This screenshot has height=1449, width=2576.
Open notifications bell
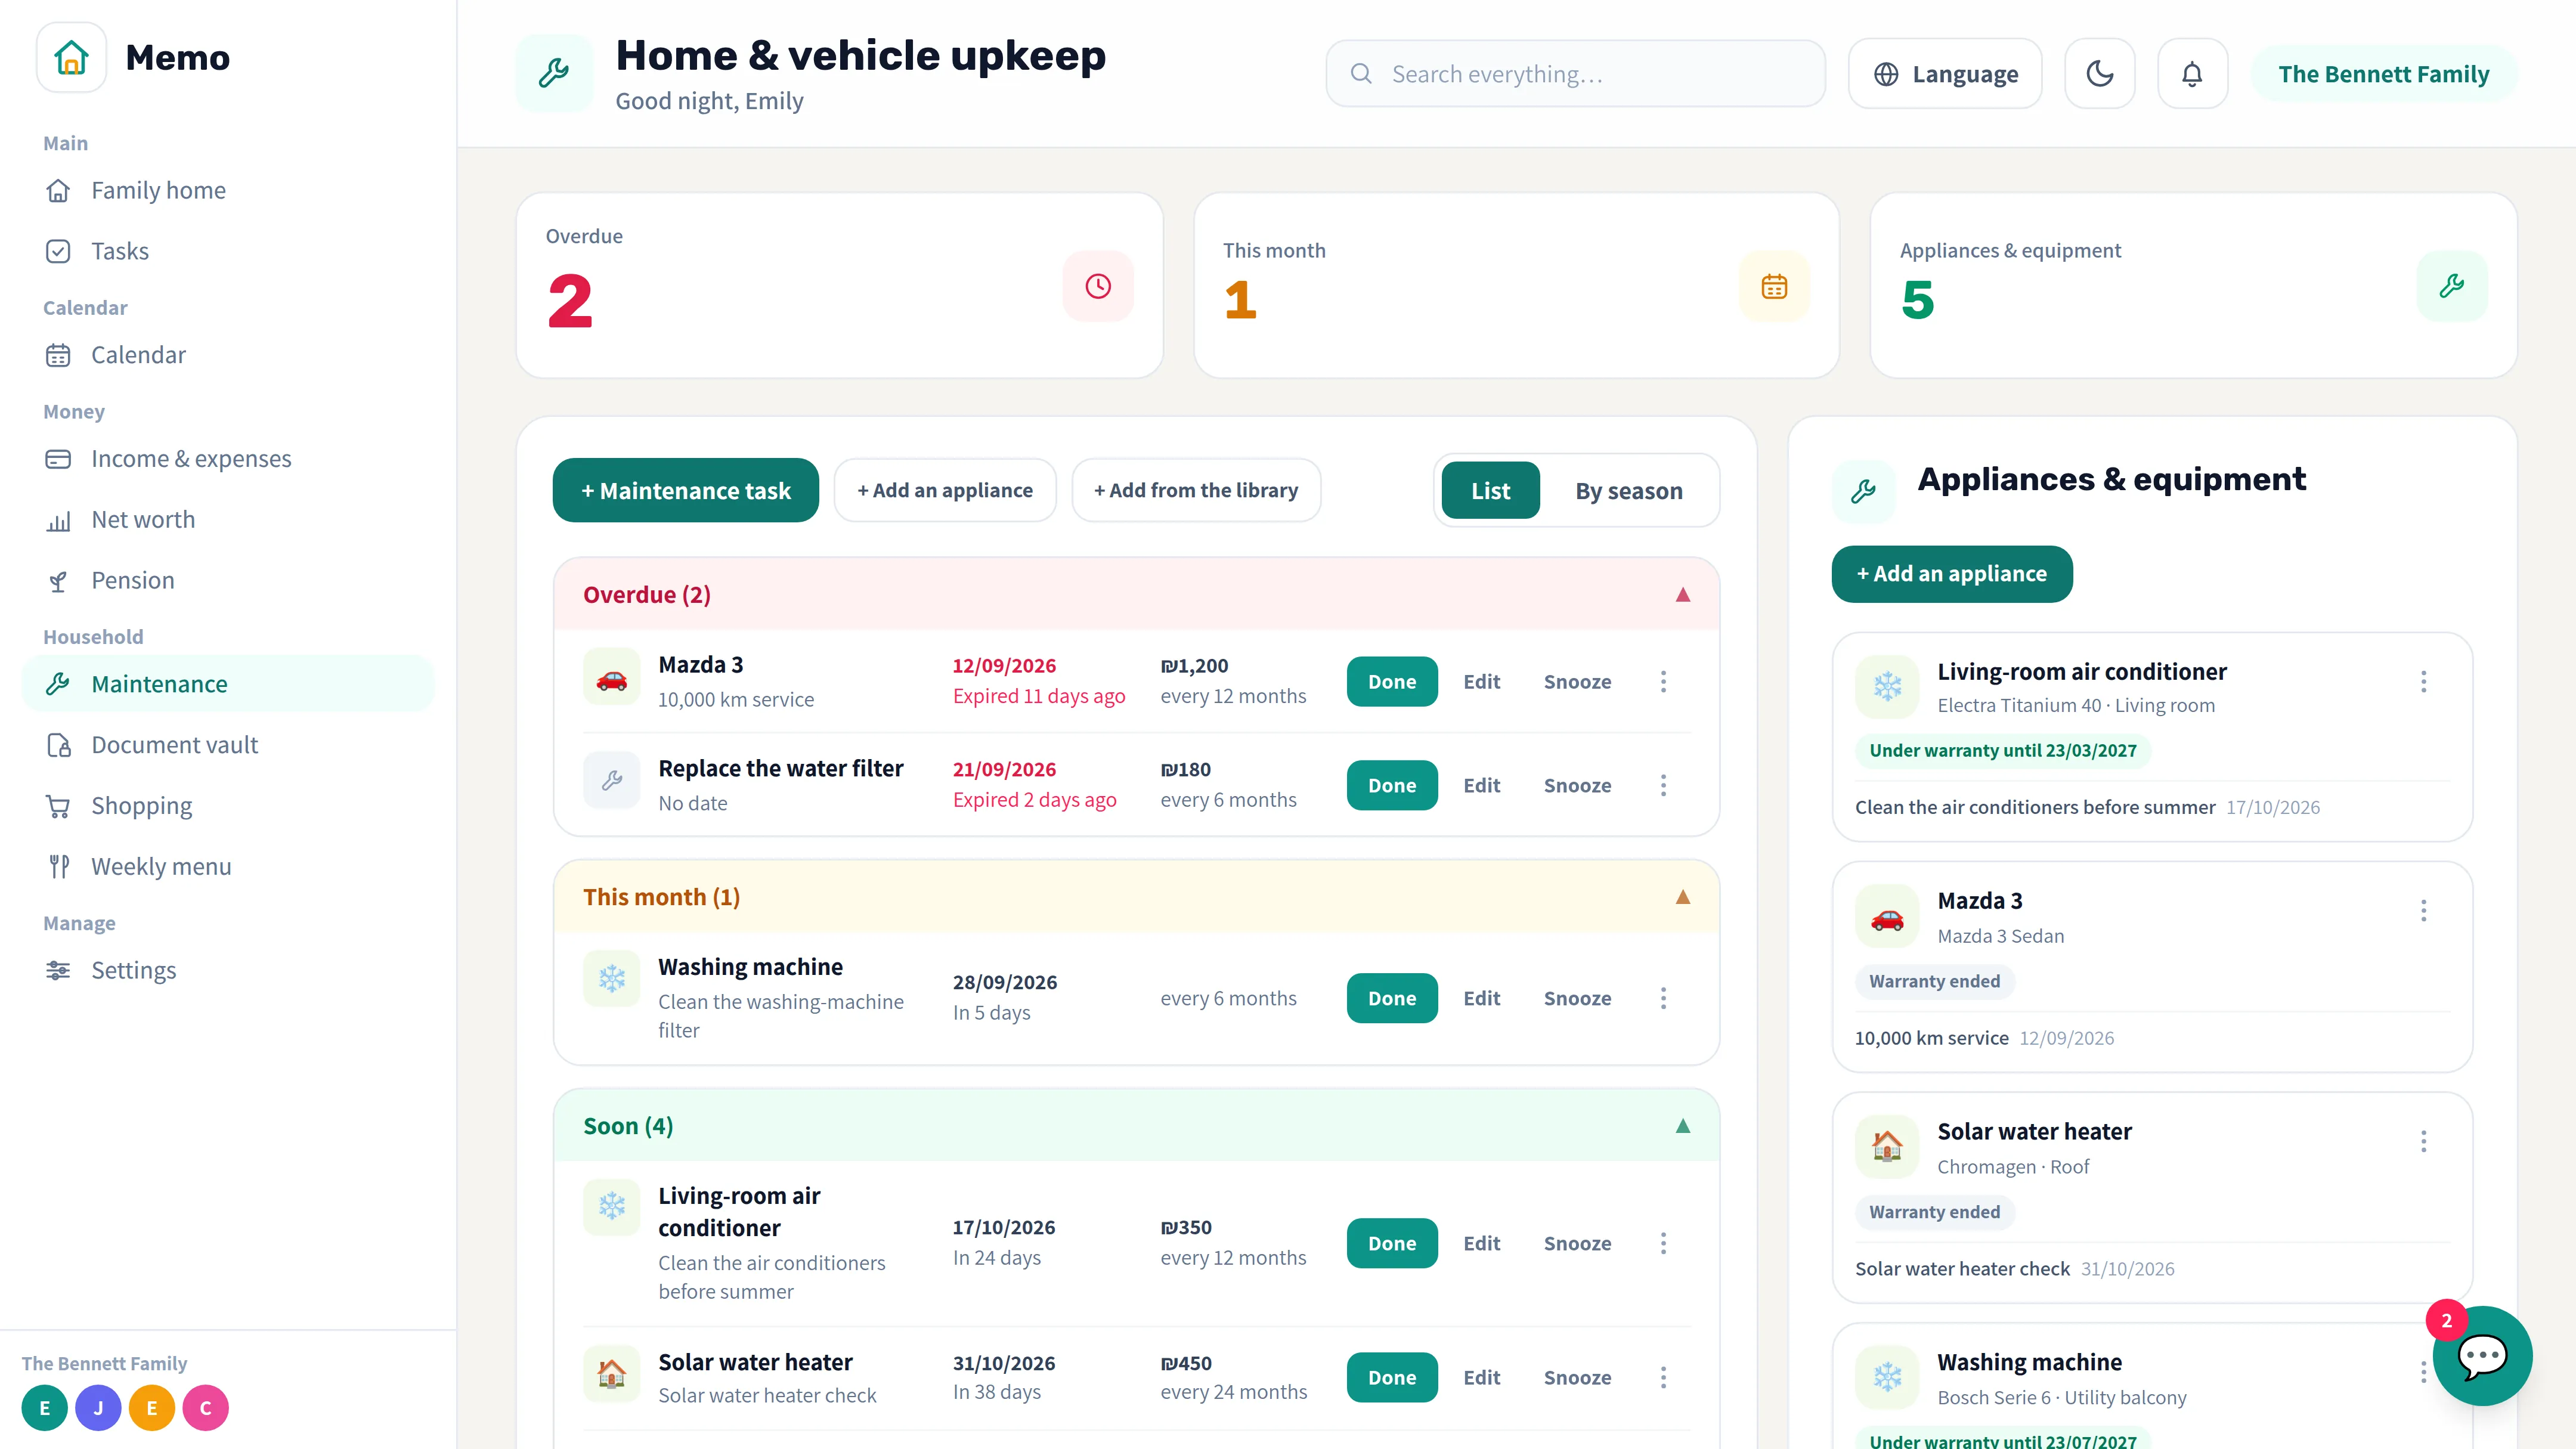click(x=2192, y=74)
